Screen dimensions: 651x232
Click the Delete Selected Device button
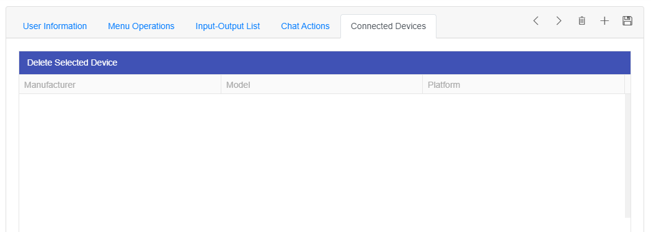tap(73, 63)
